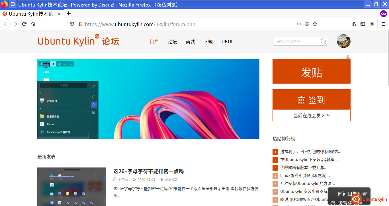The width and height of the screenshot is (389, 206).
Task: Switch to carousel slide 5
Action: click(x=65, y=64)
